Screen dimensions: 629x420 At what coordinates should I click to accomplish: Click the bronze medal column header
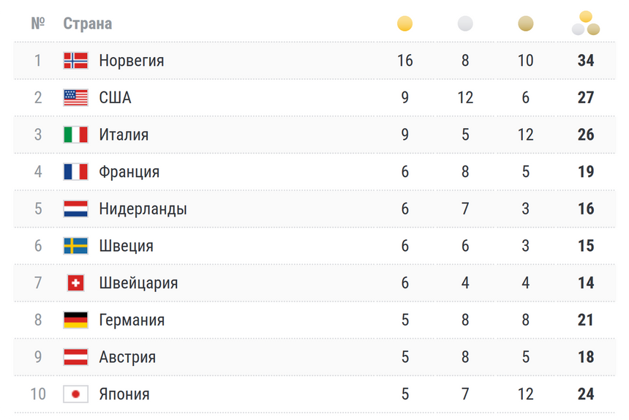[x=525, y=24]
